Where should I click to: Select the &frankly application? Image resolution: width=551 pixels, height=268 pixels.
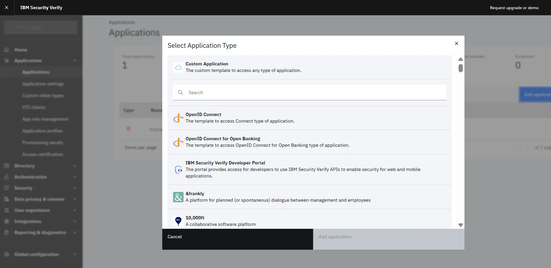point(309,197)
